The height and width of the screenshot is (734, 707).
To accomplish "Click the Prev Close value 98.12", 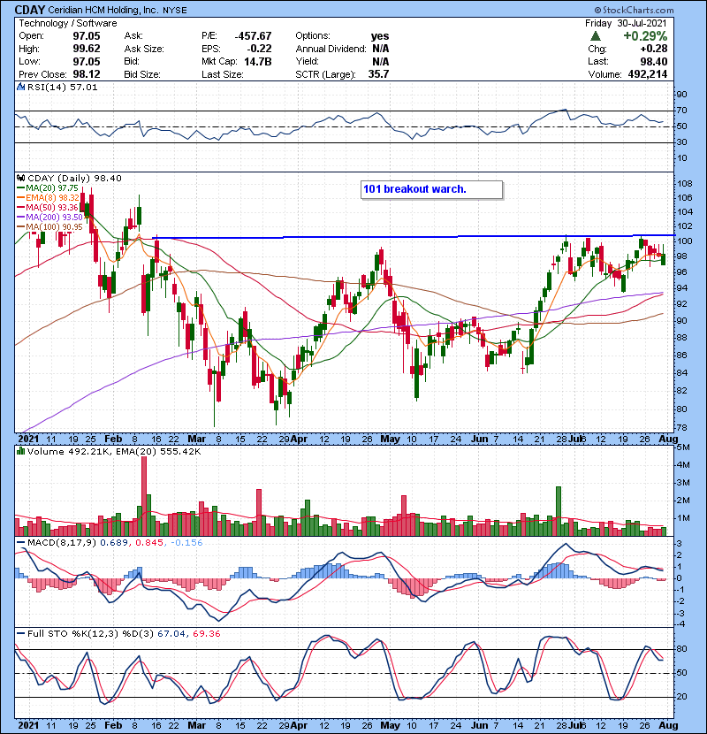I will pos(87,74).
